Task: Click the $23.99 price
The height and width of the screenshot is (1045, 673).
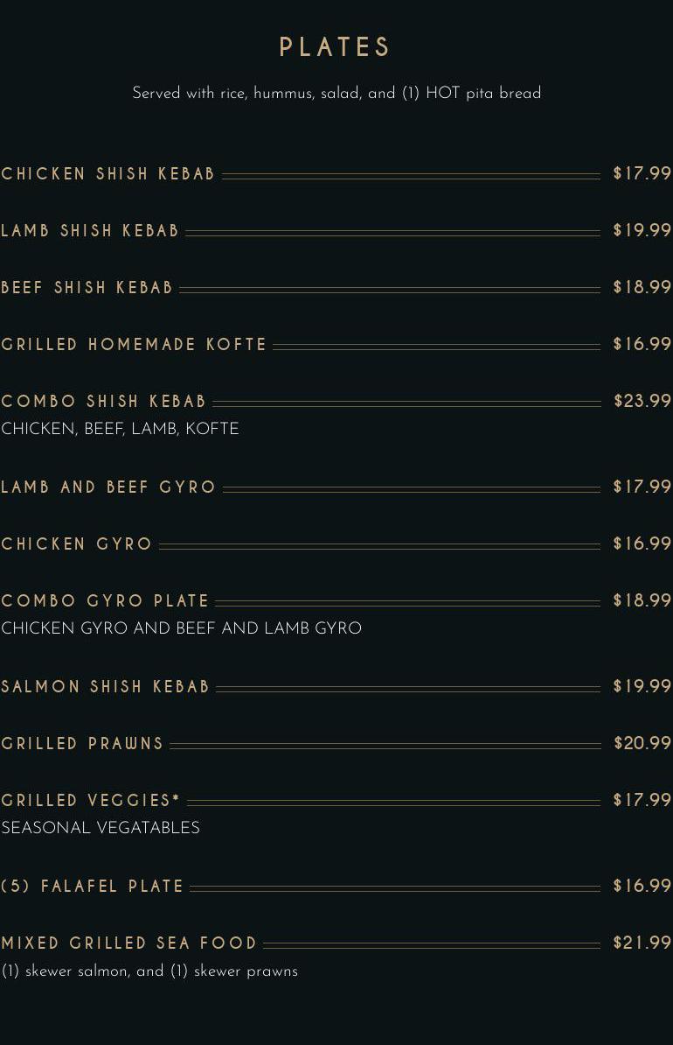Action: 642,401
